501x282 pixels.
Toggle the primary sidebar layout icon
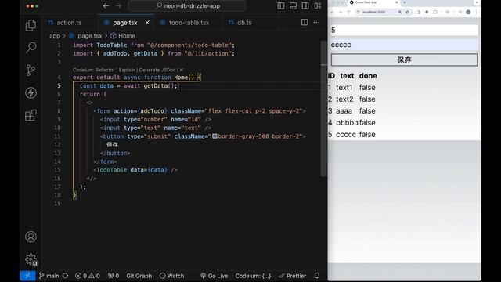coord(281,5)
